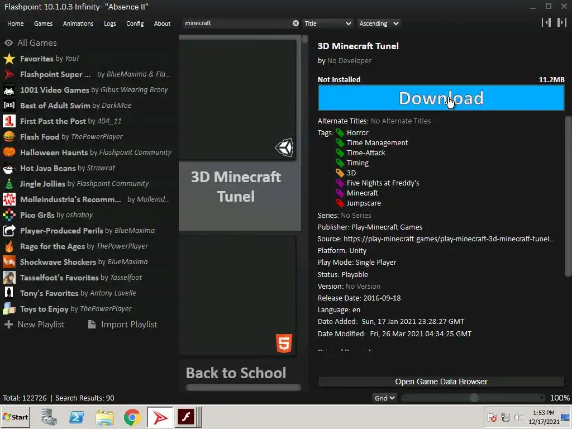
Task: Click the Flashpoint Super playlist arrow icon
Action: tap(9, 74)
